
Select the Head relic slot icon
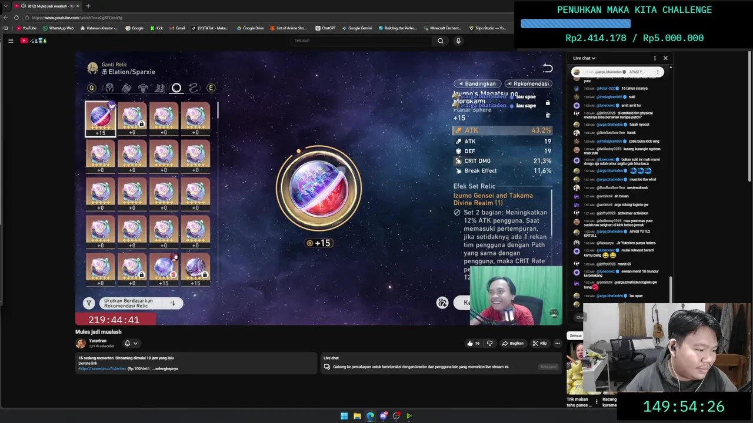[x=109, y=88]
